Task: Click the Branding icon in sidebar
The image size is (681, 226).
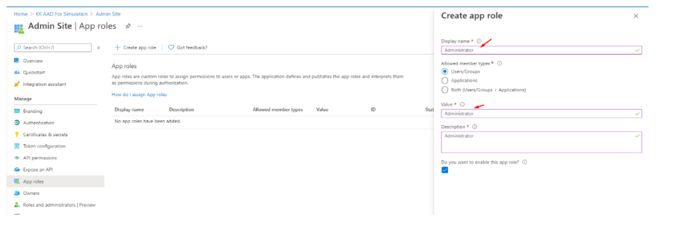Action: 17,111
